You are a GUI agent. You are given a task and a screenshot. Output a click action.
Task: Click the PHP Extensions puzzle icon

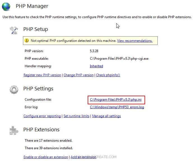(14, 130)
